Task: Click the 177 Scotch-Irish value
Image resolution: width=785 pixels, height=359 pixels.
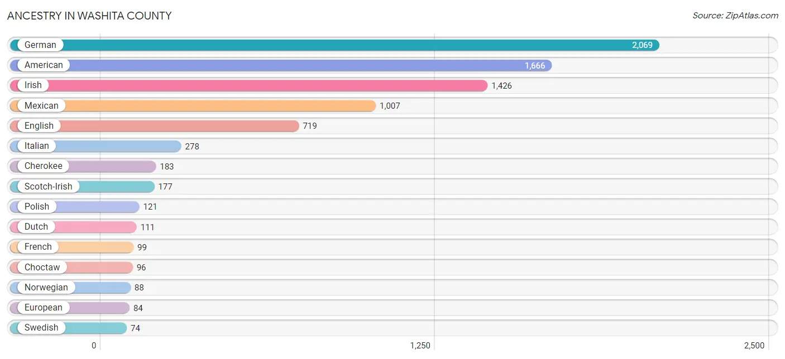Action: click(x=165, y=187)
